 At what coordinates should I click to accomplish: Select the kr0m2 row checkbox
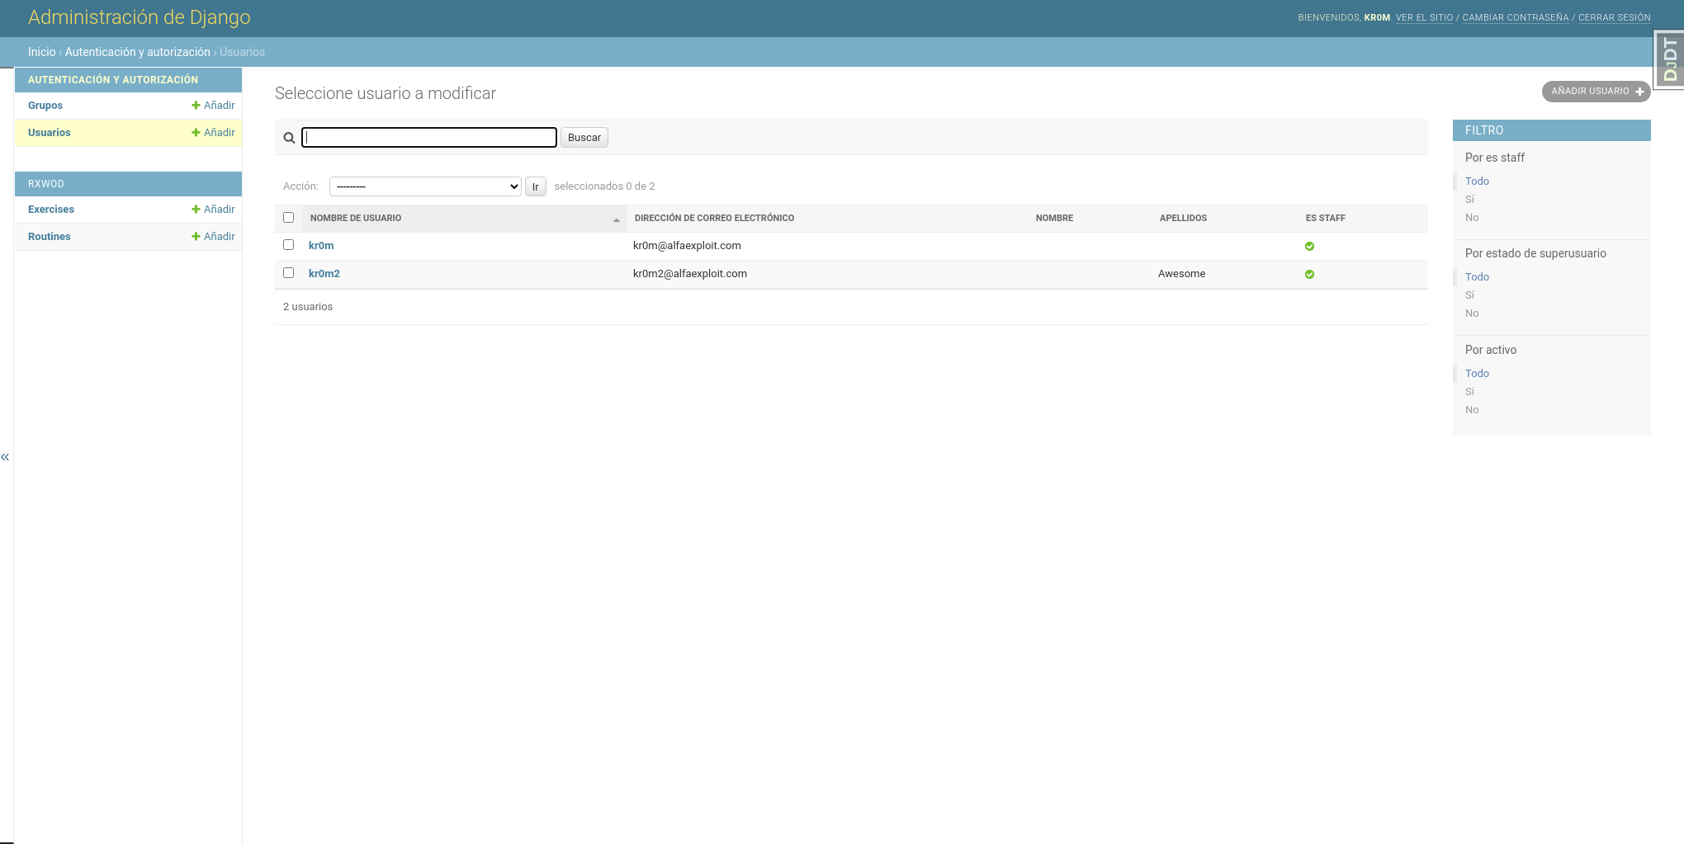pyautogui.click(x=288, y=273)
